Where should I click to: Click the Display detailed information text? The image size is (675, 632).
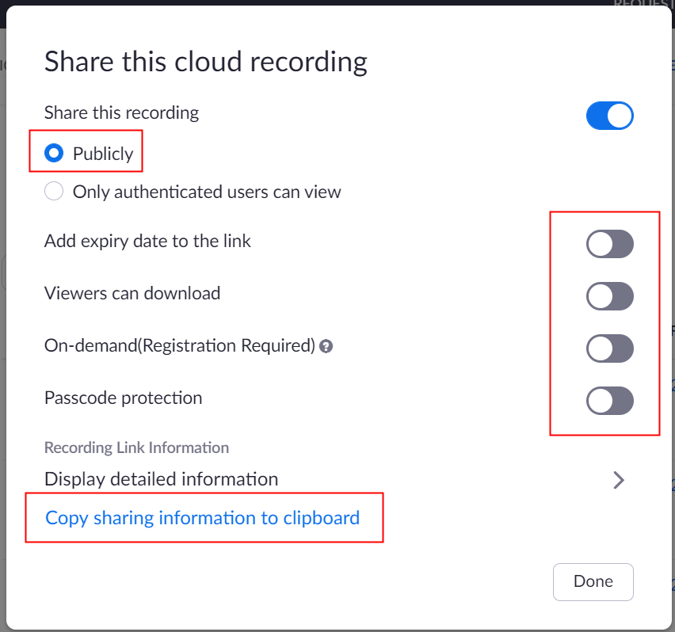pos(161,479)
